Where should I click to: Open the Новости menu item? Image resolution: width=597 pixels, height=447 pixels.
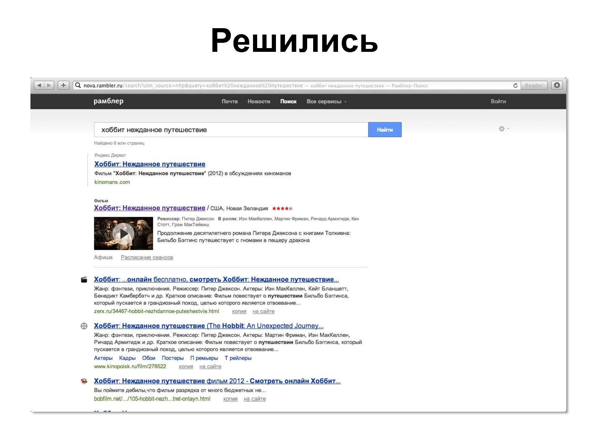point(259,101)
